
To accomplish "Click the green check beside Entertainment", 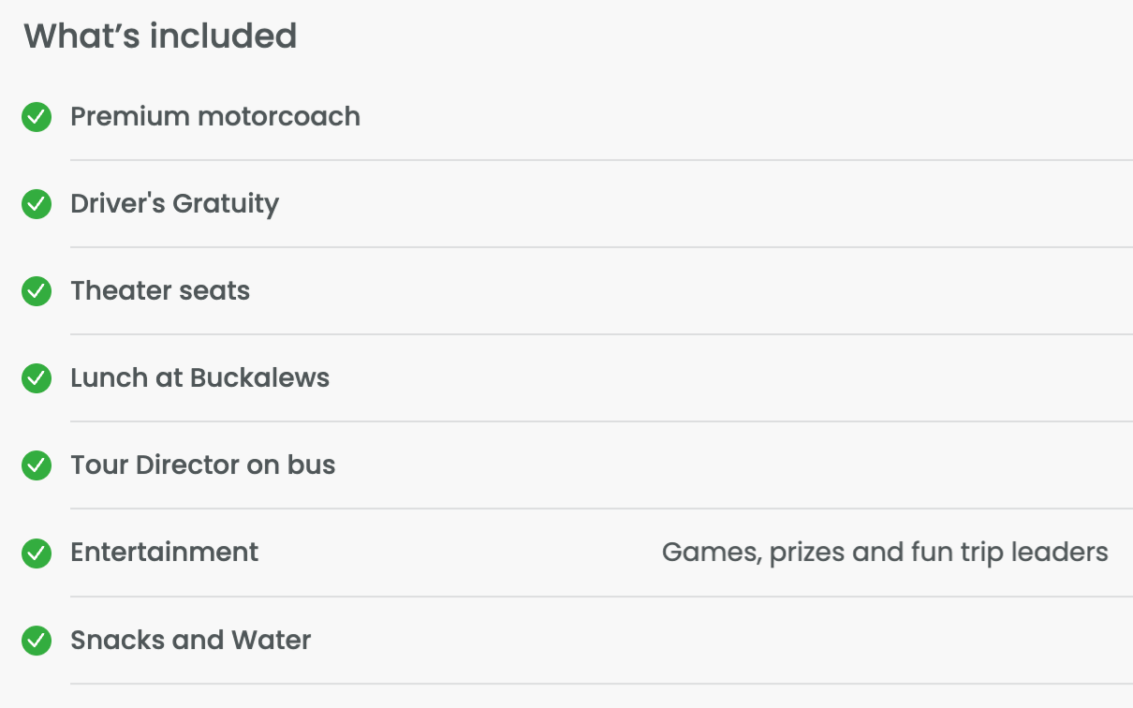I will pos(37,553).
